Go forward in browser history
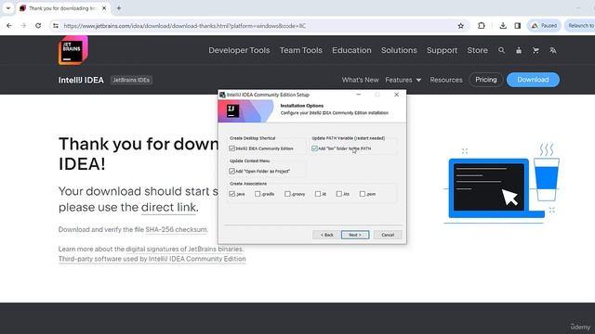Viewport: 595px width, 334px height. tap(23, 26)
